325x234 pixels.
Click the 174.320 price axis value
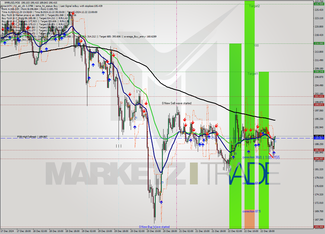[x=319, y=195]
